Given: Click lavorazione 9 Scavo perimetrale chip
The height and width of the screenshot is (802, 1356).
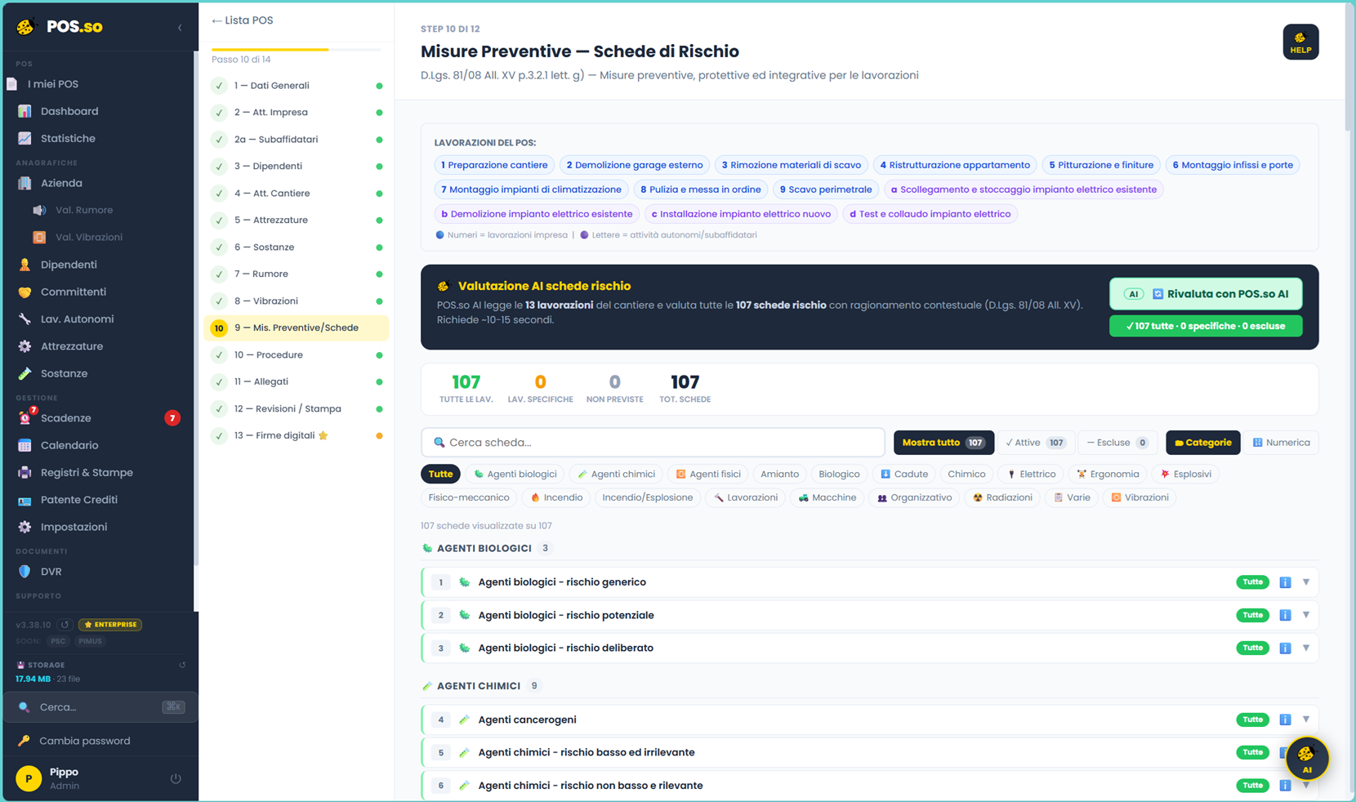Looking at the screenshot, I should point(826,189).
